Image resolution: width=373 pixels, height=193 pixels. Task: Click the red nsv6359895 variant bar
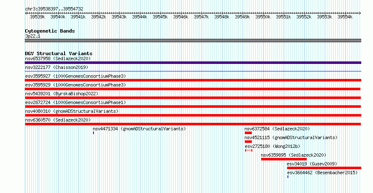(284, 159)
